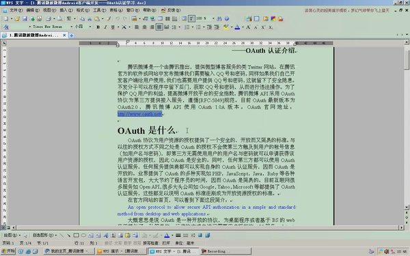Click the Recording taskbar button
This screenshot has width=410, height=256.
(x=226, y=251)
